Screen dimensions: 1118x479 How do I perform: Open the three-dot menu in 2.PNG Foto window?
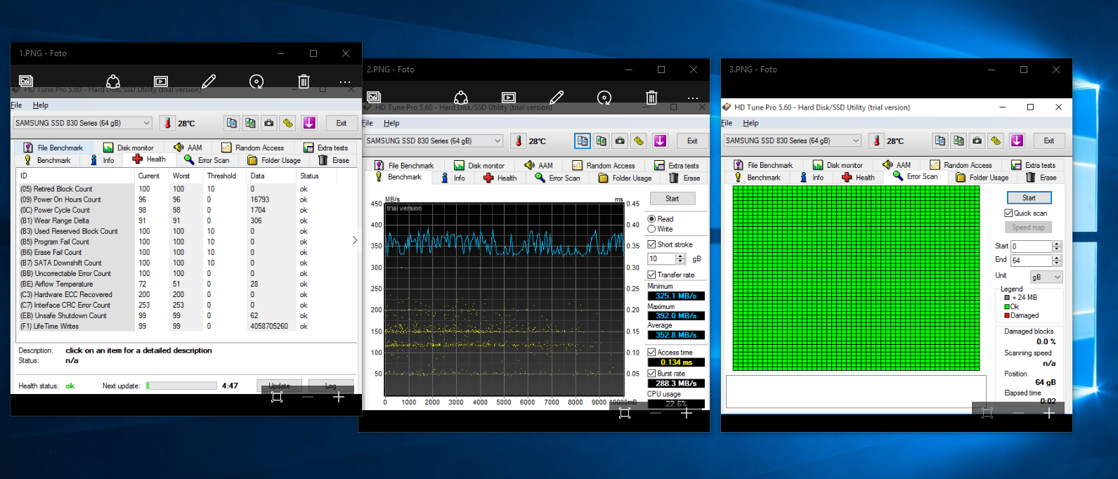click(693, 98)
